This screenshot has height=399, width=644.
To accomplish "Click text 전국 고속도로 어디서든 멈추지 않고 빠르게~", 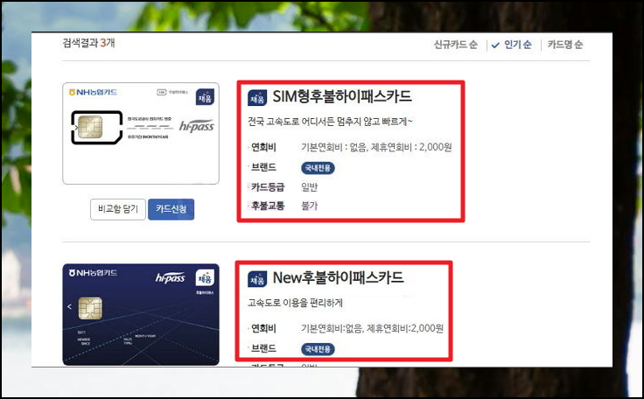I will 330,122.
